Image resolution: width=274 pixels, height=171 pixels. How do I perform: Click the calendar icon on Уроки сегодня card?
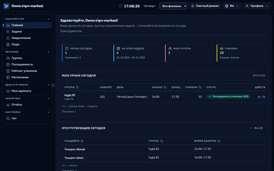pyautogui.click(x=67, y=48)
